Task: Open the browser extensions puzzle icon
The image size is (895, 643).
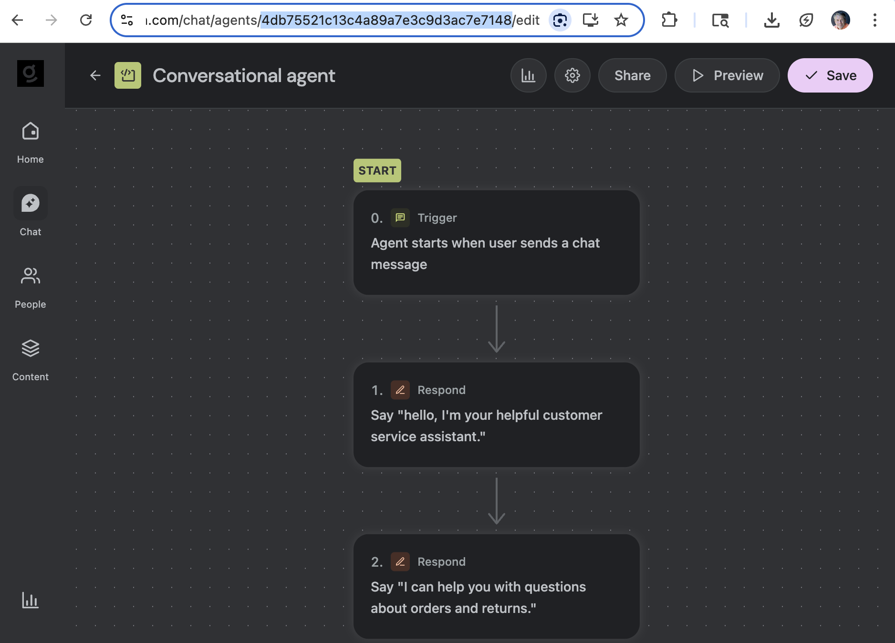Action: point(669,20)
